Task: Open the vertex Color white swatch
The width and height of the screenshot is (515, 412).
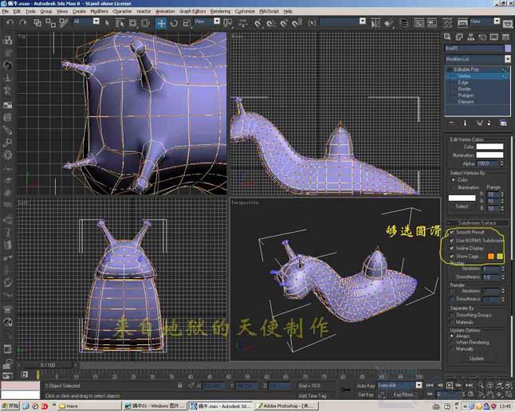Action: tap(489, 147)
